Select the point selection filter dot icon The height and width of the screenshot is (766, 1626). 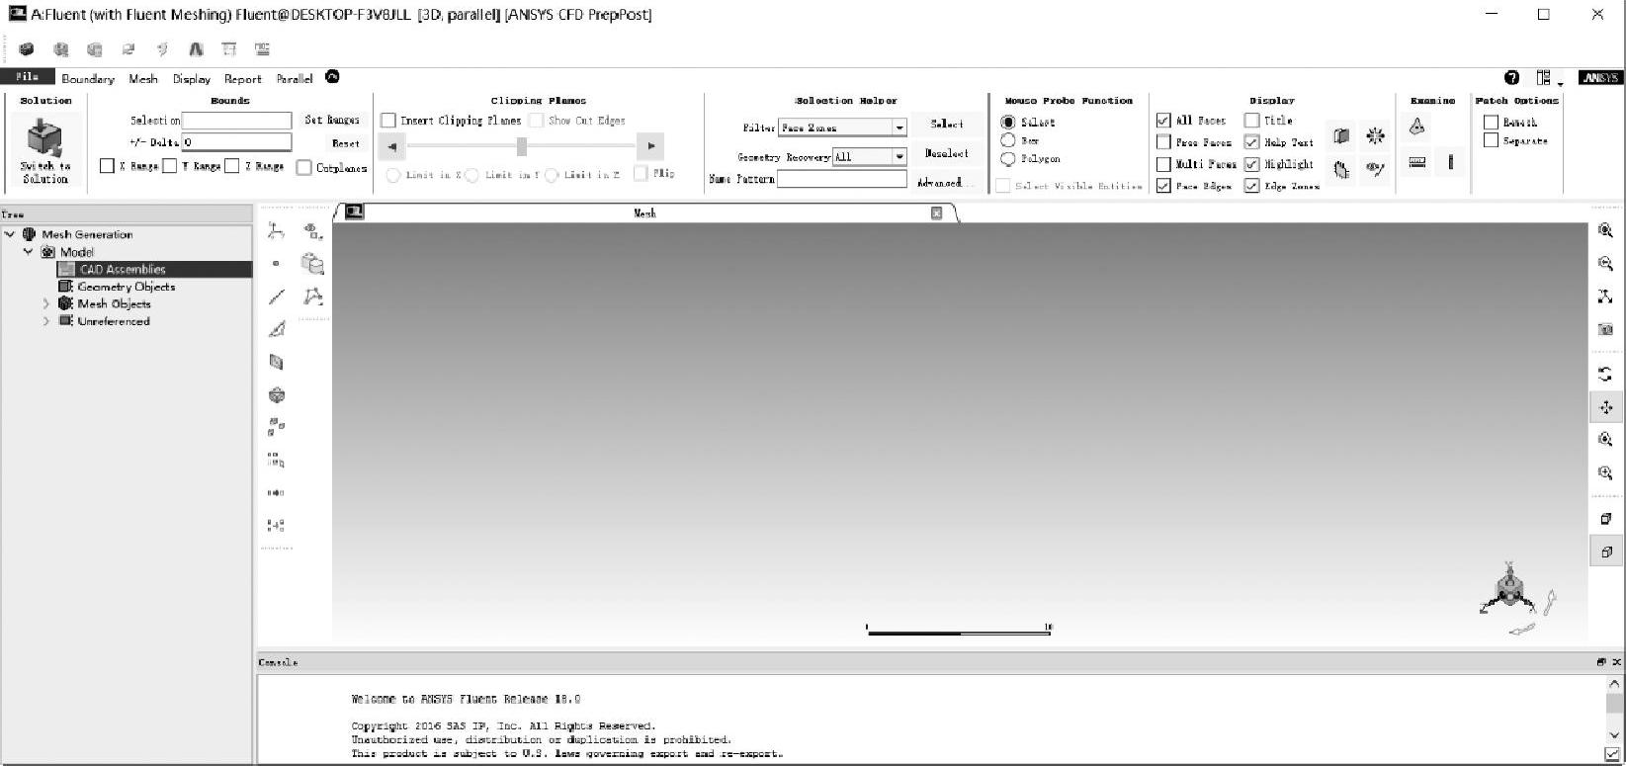[x=276, y=264]
